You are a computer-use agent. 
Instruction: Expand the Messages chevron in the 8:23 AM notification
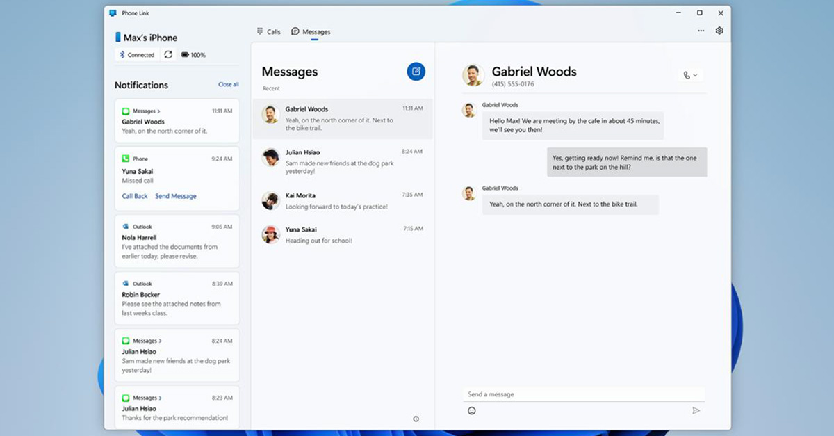160,398
